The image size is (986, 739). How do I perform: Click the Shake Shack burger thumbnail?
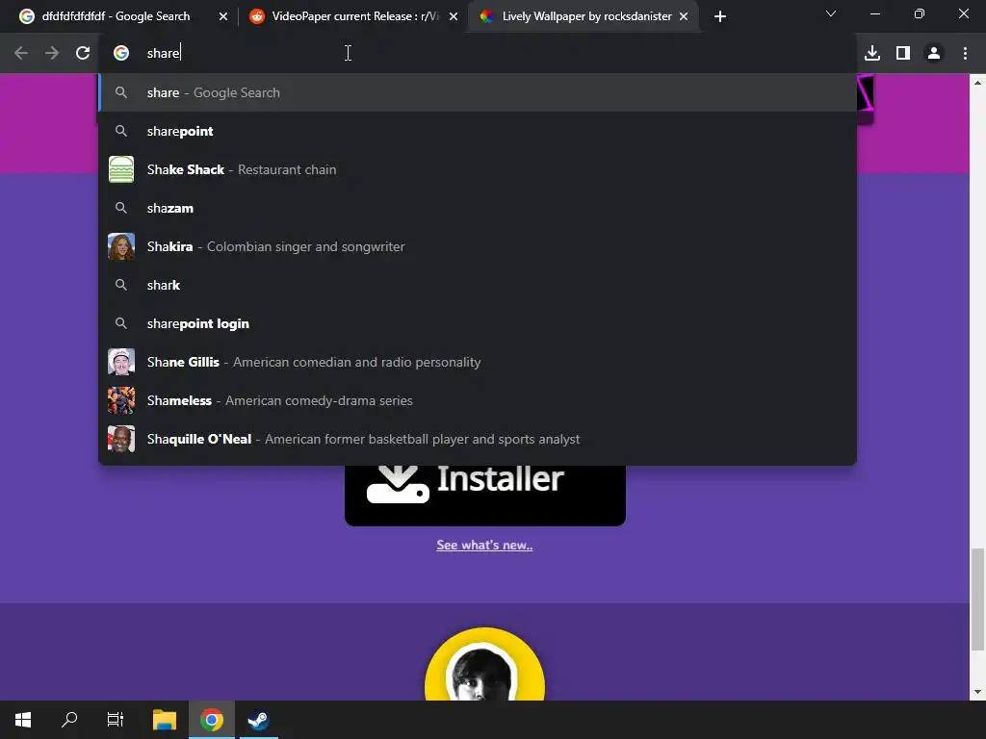(x=121, y=169)
